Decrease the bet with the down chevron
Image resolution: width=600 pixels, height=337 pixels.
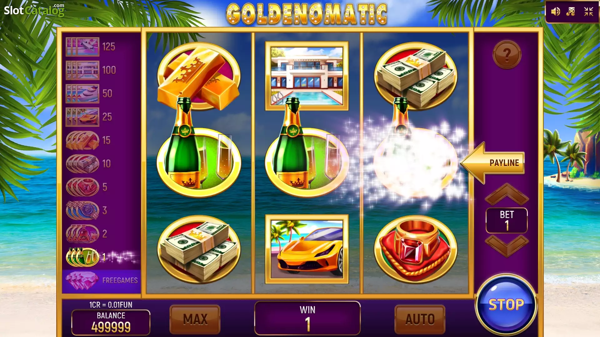click(x=507, y=246)
